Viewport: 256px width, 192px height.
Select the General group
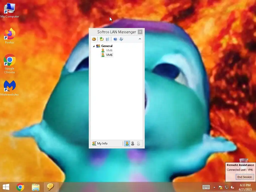(x=107, y=46)
